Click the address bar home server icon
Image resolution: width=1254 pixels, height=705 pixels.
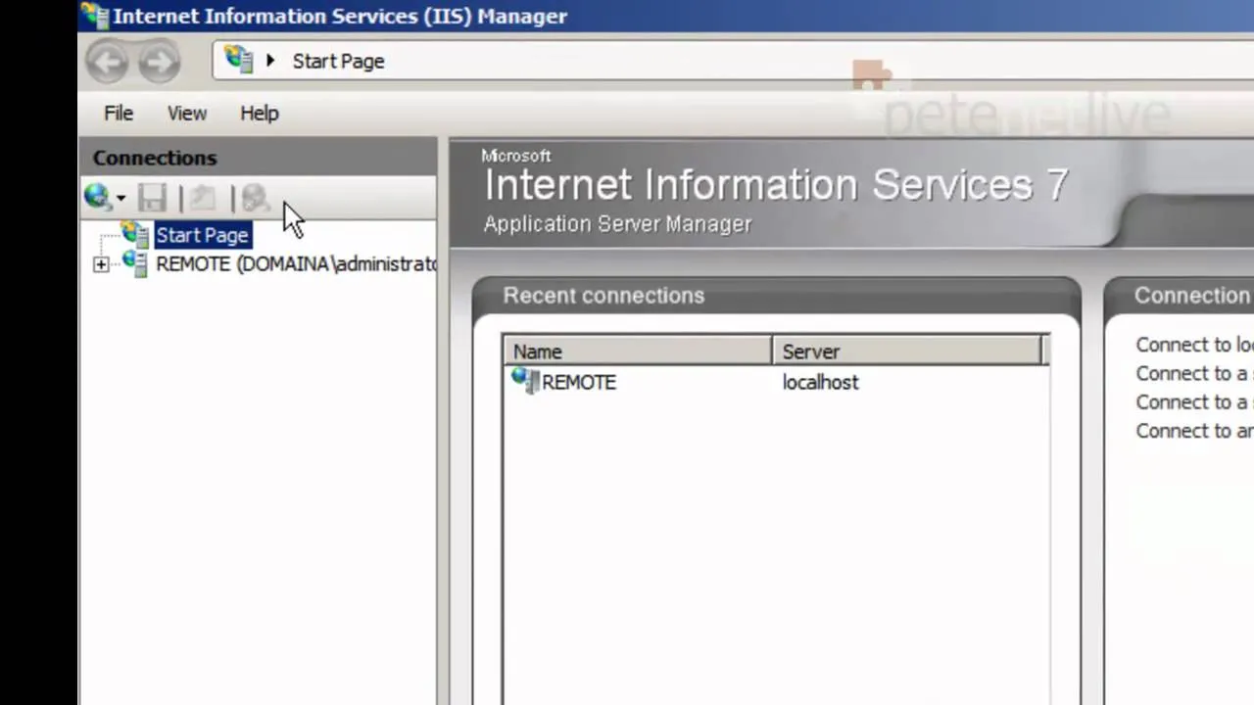click(x=238, y=60)
